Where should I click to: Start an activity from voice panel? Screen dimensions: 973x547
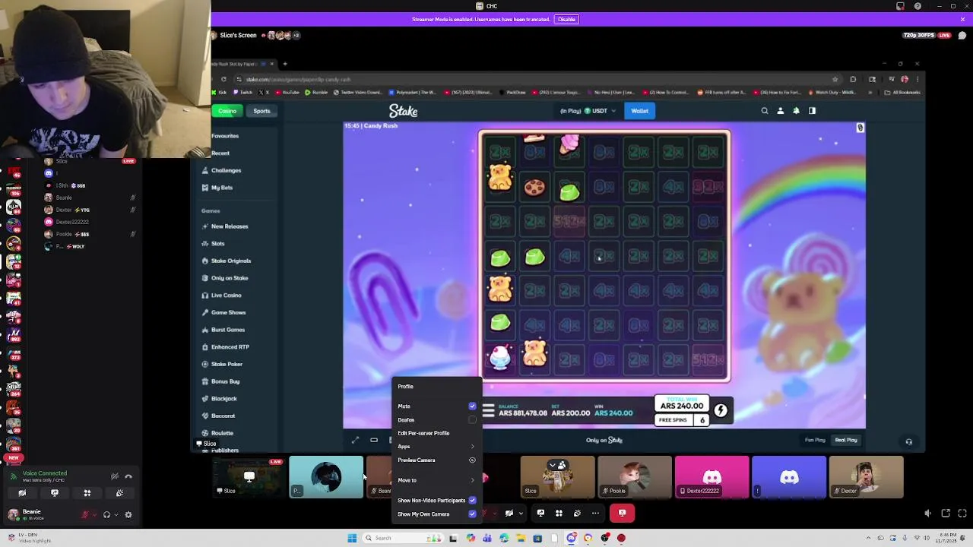coord(87,493)
